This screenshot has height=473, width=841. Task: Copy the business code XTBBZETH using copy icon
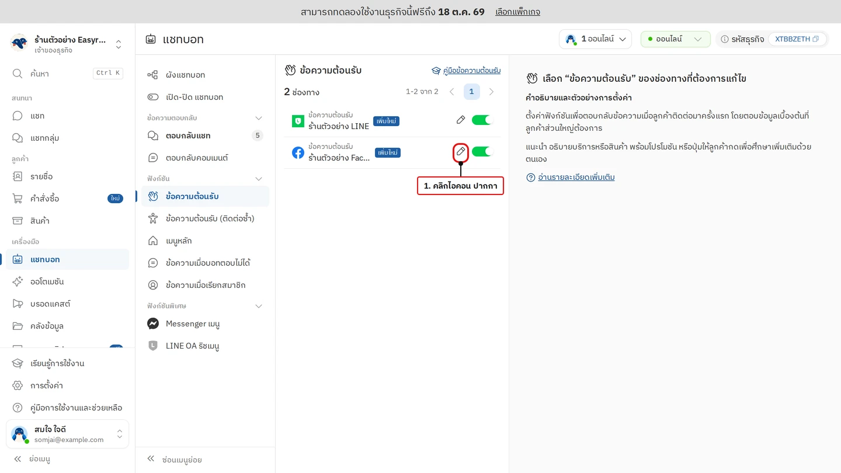(815, 39)
